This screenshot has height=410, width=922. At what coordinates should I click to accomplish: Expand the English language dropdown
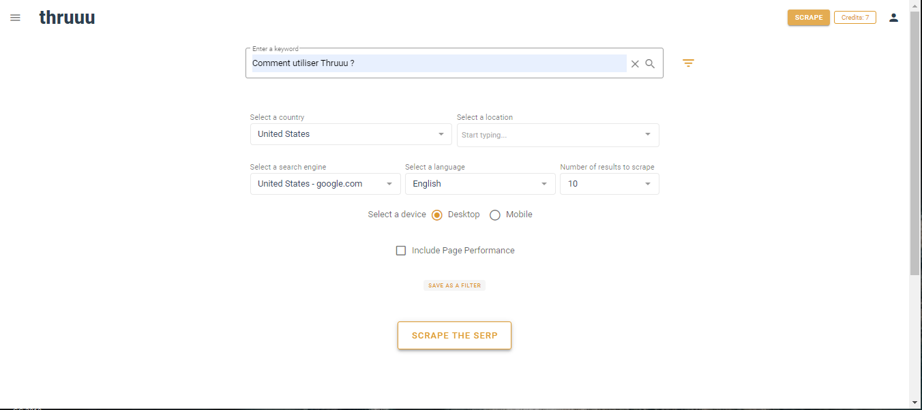tap(480, 184)
